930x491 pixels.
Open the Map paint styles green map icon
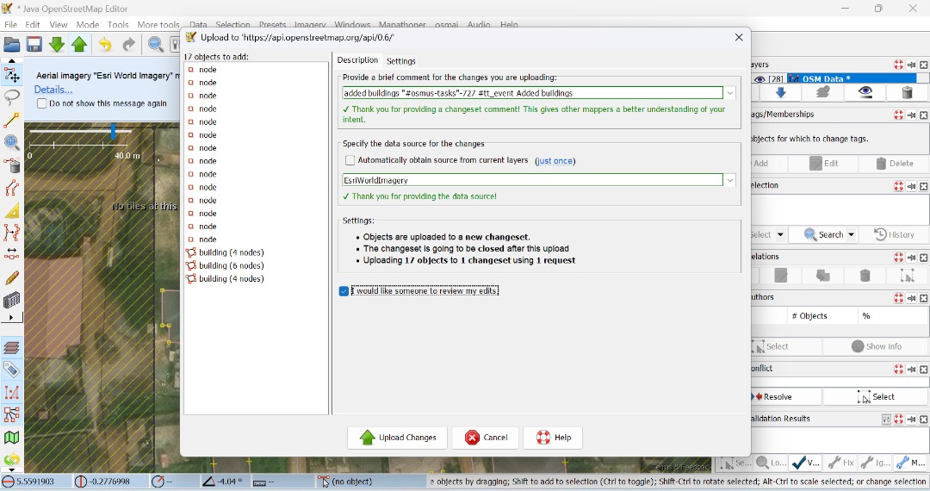tap(11, 438)
